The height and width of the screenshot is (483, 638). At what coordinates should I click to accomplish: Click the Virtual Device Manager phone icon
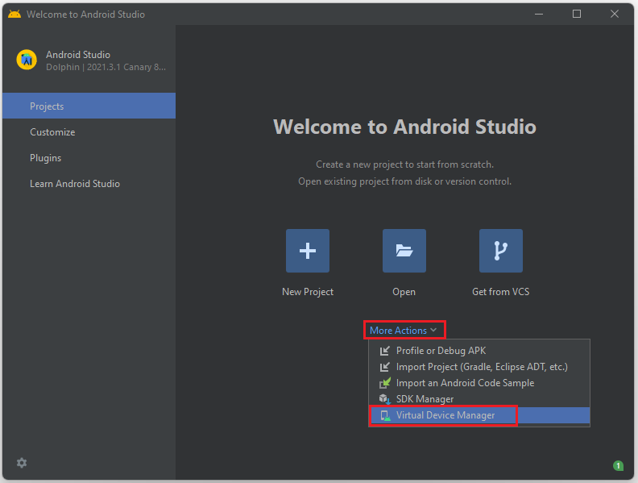point(385,415)
